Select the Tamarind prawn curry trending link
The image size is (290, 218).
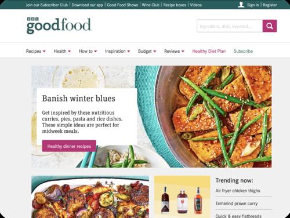237,204
